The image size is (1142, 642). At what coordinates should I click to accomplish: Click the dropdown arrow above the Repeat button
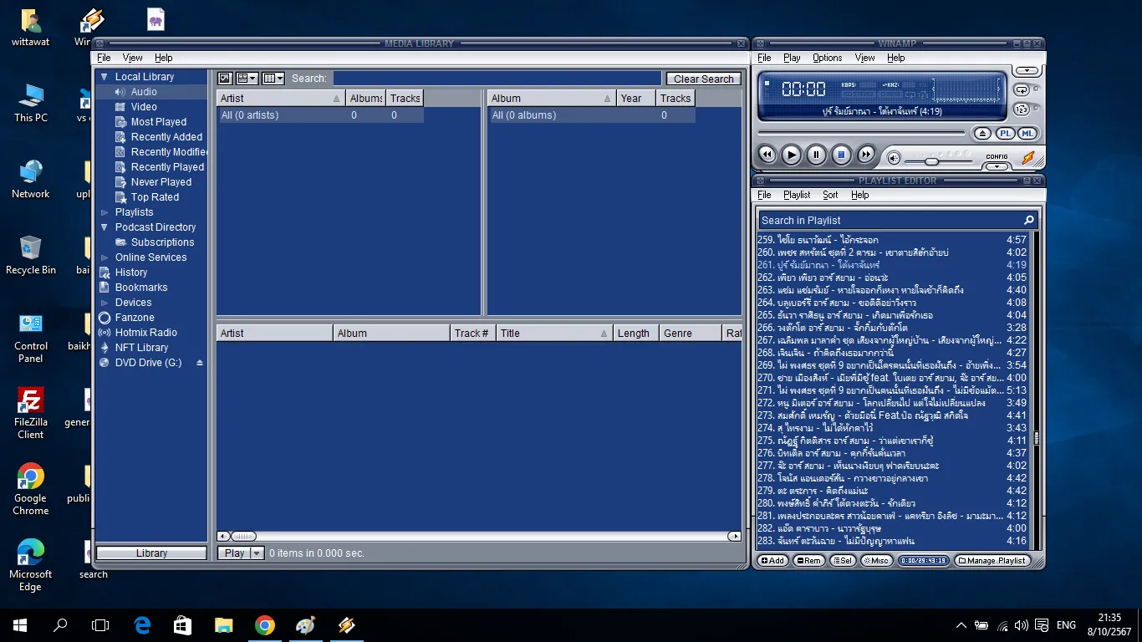(1027, 71)
